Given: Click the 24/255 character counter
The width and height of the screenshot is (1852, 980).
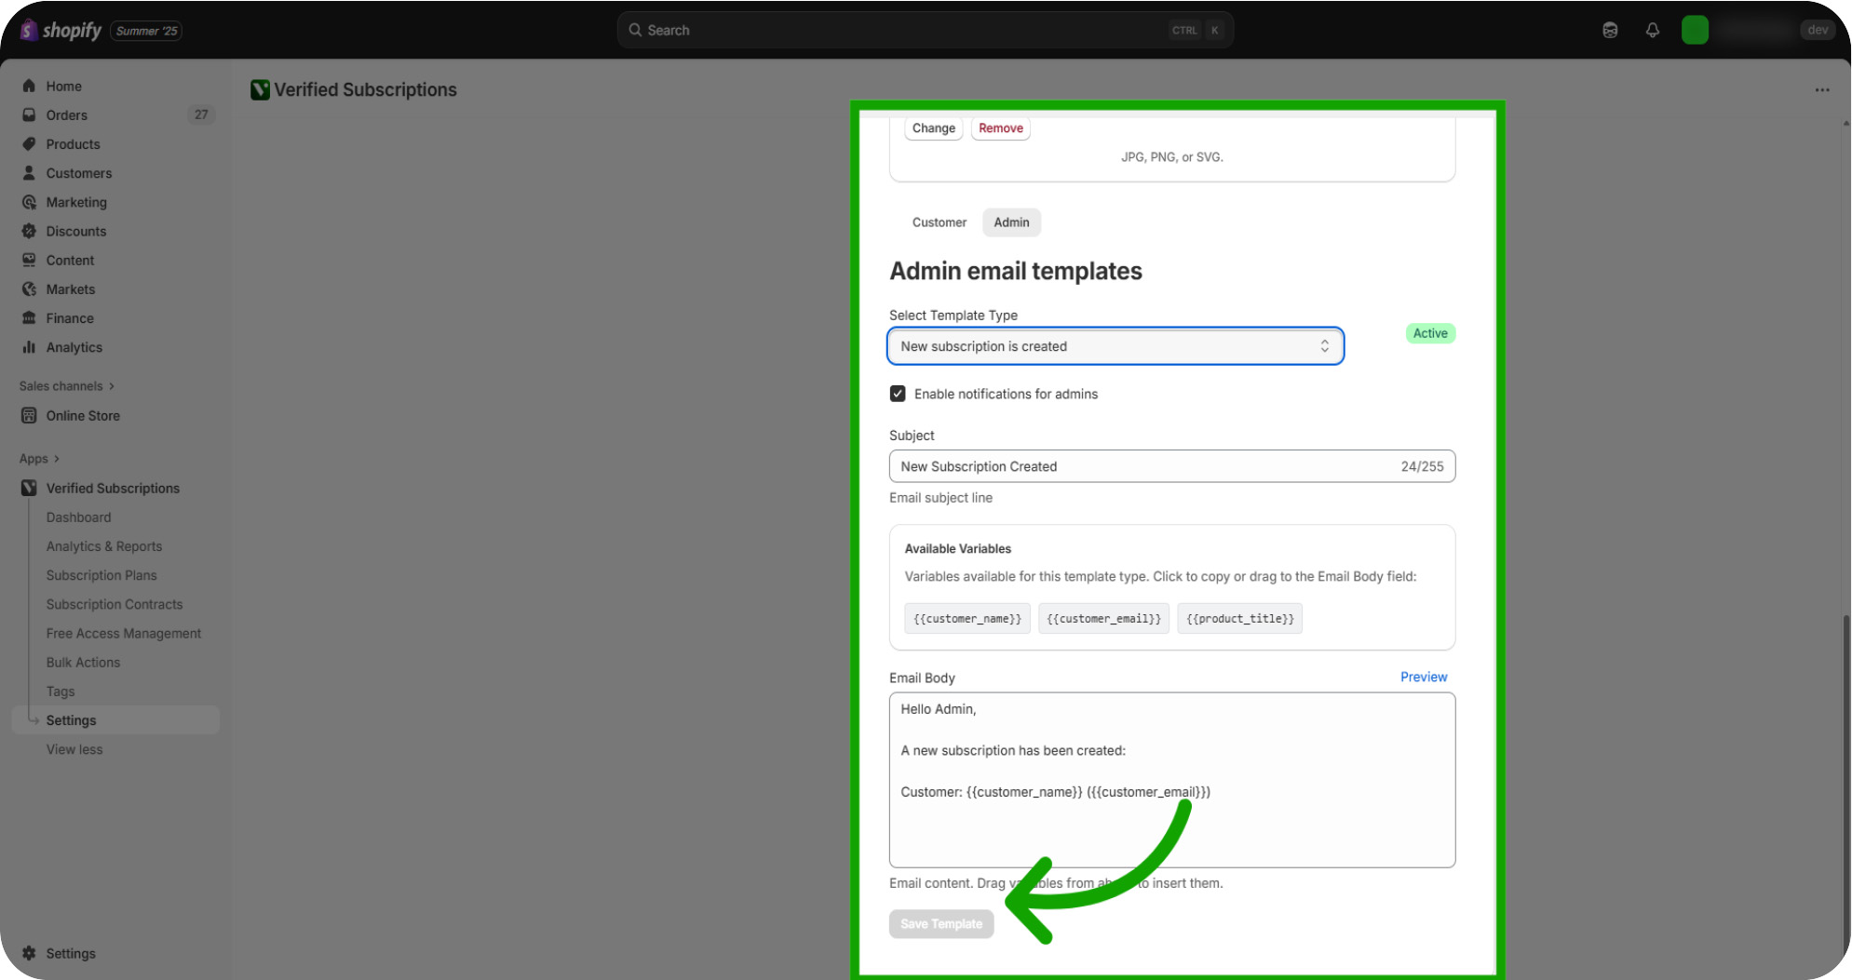Looking at the screenshot, I should click(1422, 466).
